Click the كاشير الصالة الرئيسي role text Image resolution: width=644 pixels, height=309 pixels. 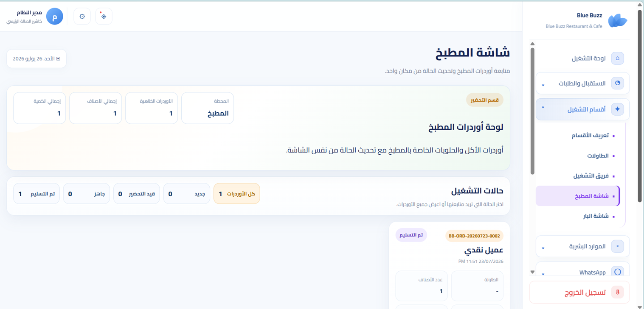(x=24, y=21)
